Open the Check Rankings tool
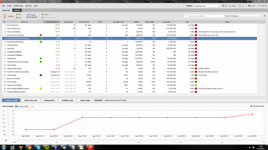Image resolution: width=268 pixels, height=150 pixels. tap(32, 16)
